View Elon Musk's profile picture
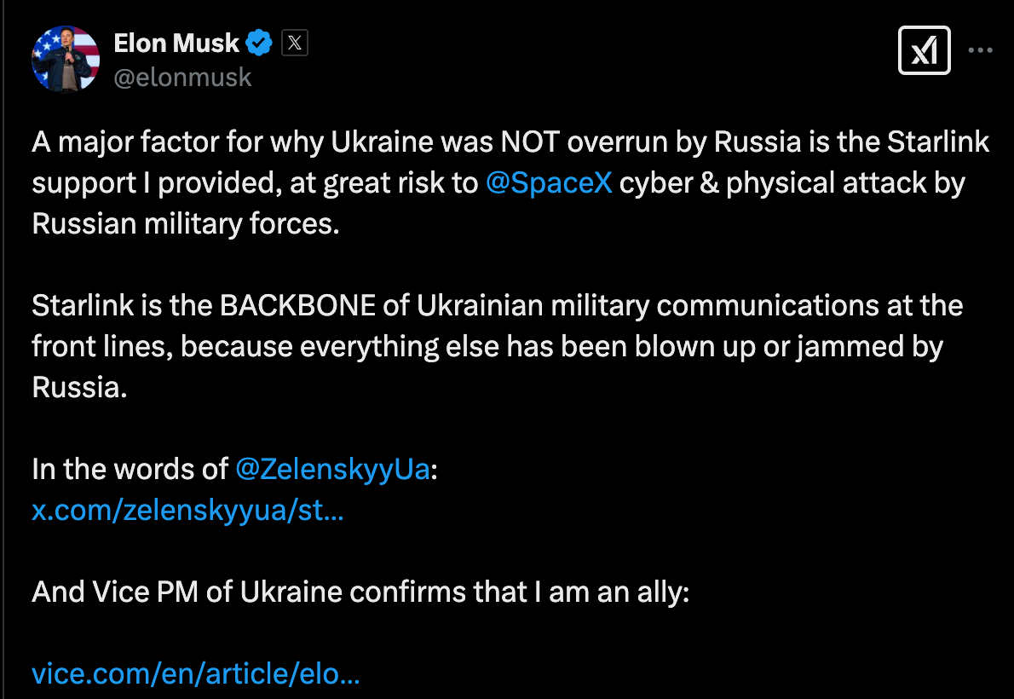The width and height of the screenshot is (1014, 699). tap(65, 59)
